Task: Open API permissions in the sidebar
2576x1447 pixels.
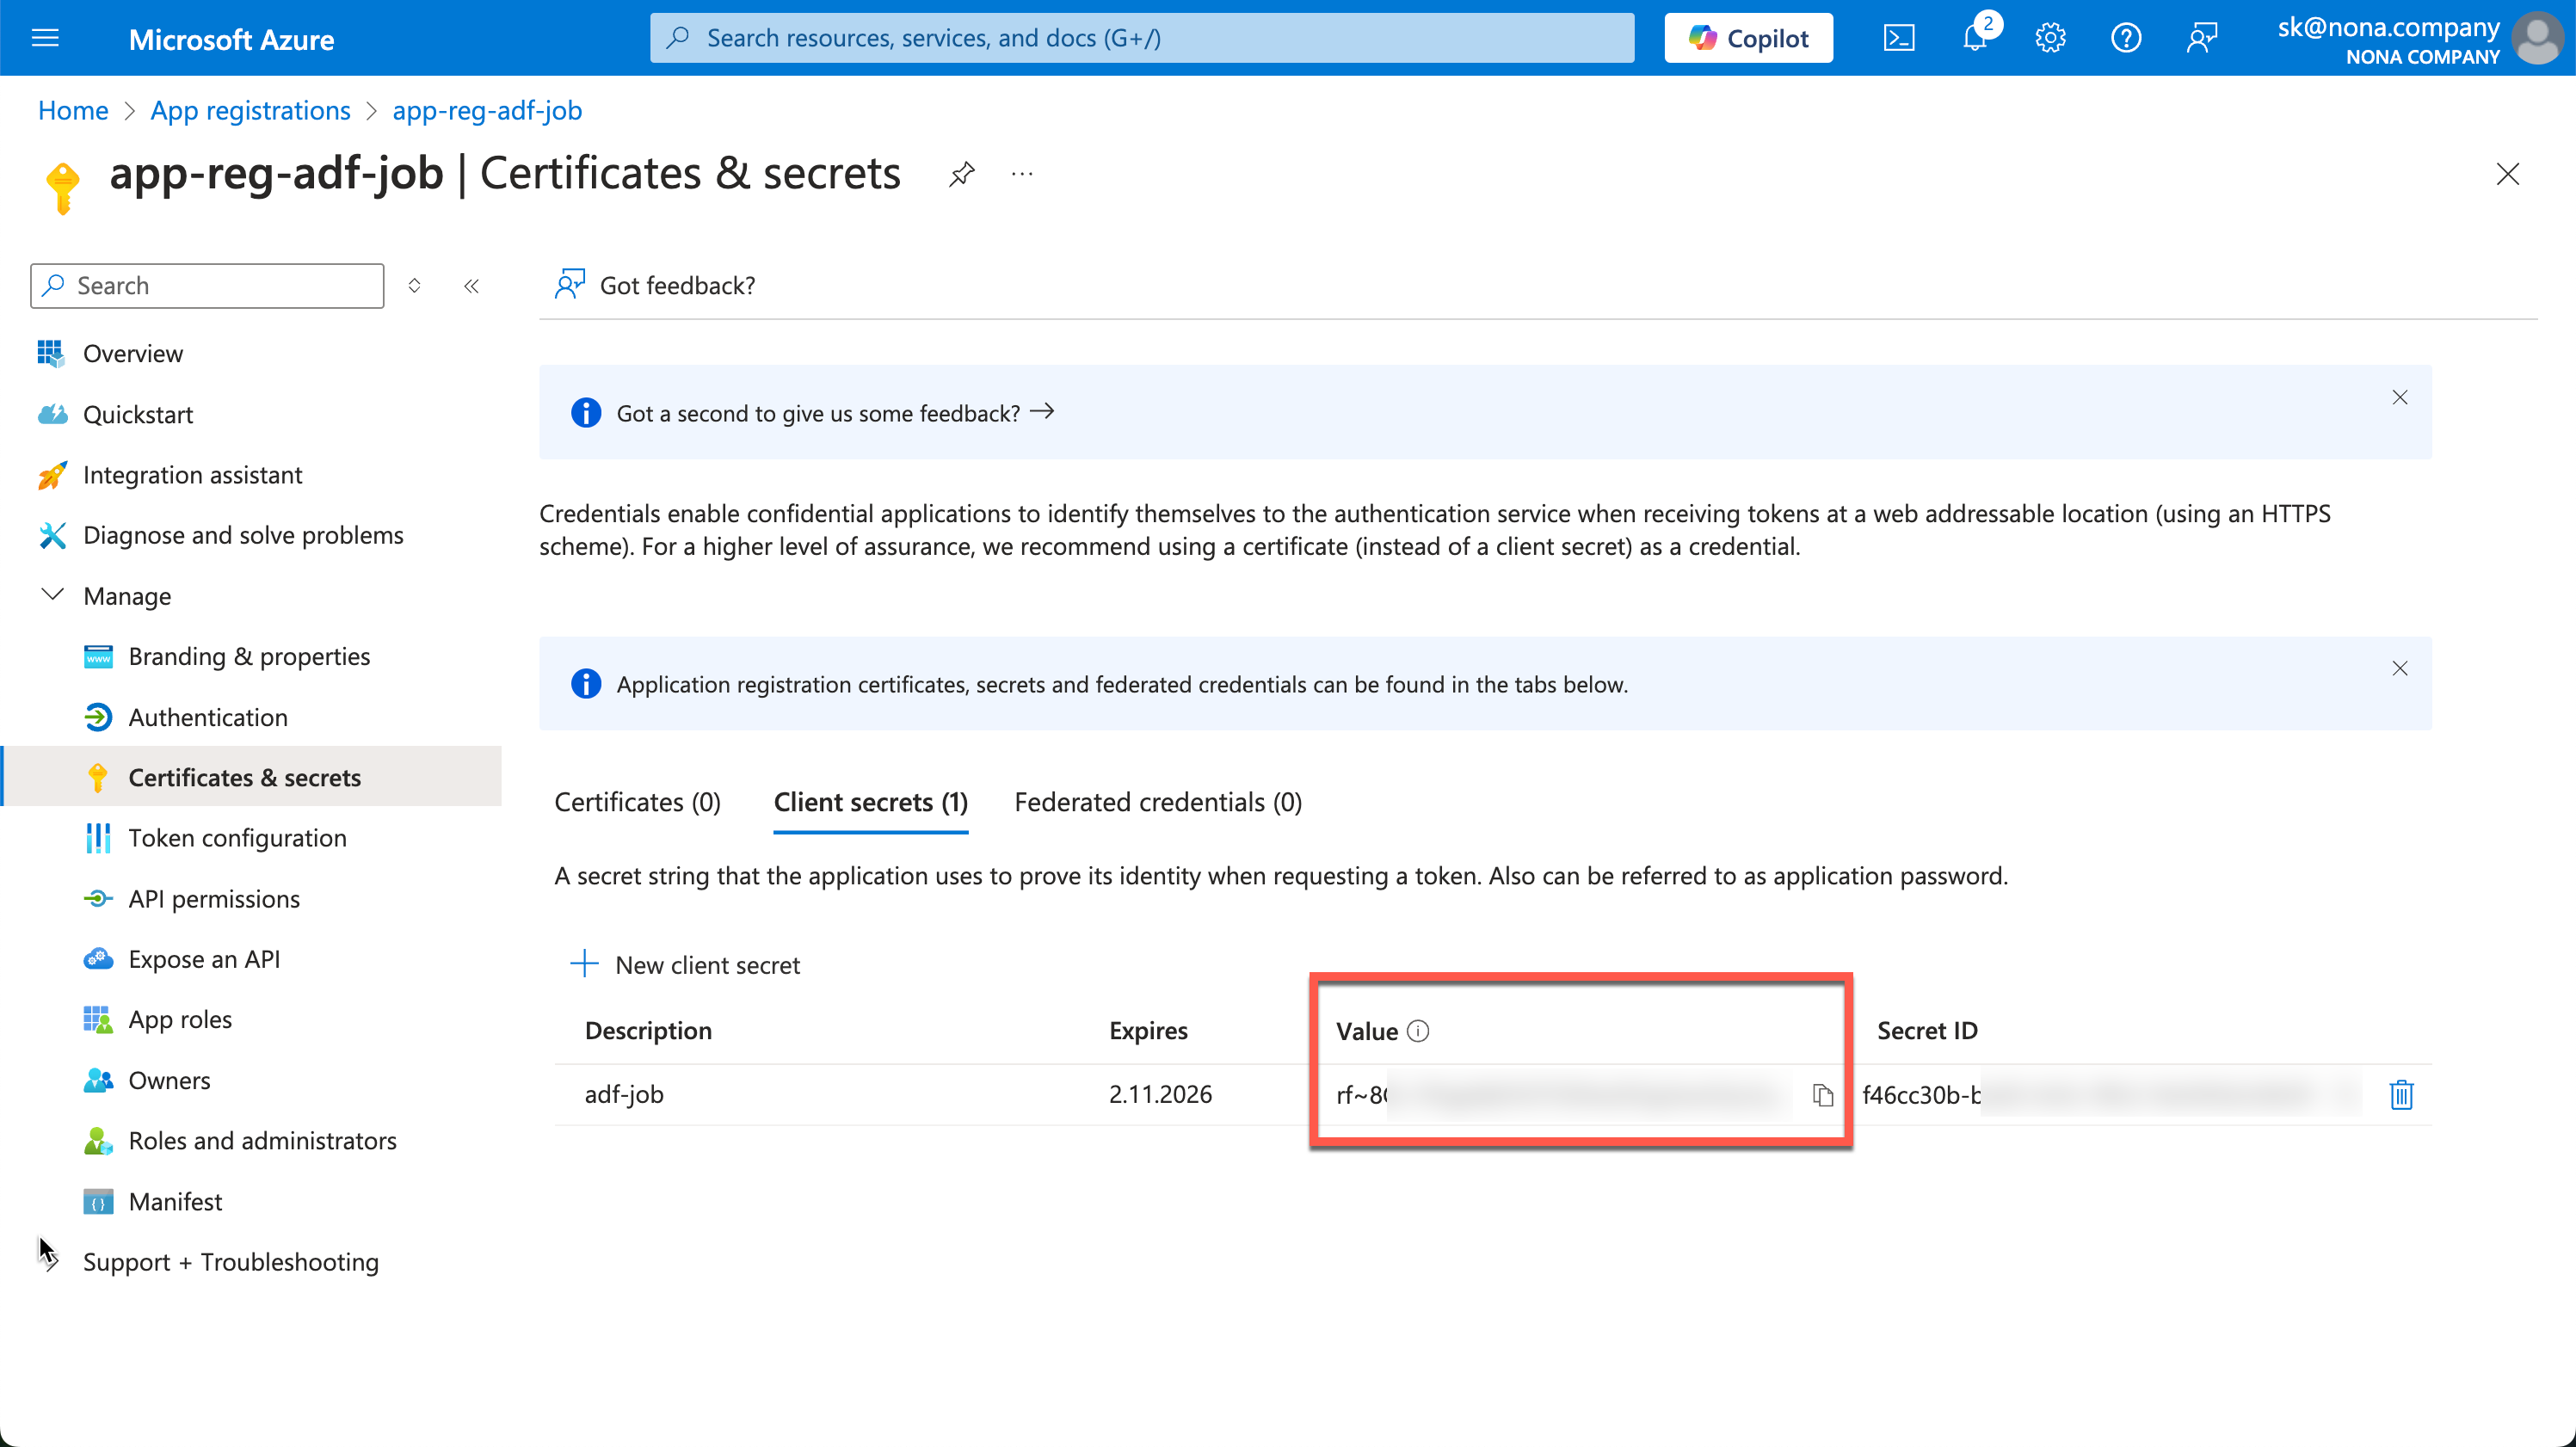Action: pos(214,899)
